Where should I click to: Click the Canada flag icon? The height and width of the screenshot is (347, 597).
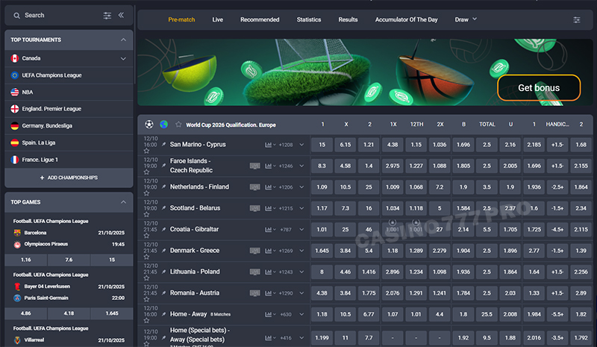point(15,58)
